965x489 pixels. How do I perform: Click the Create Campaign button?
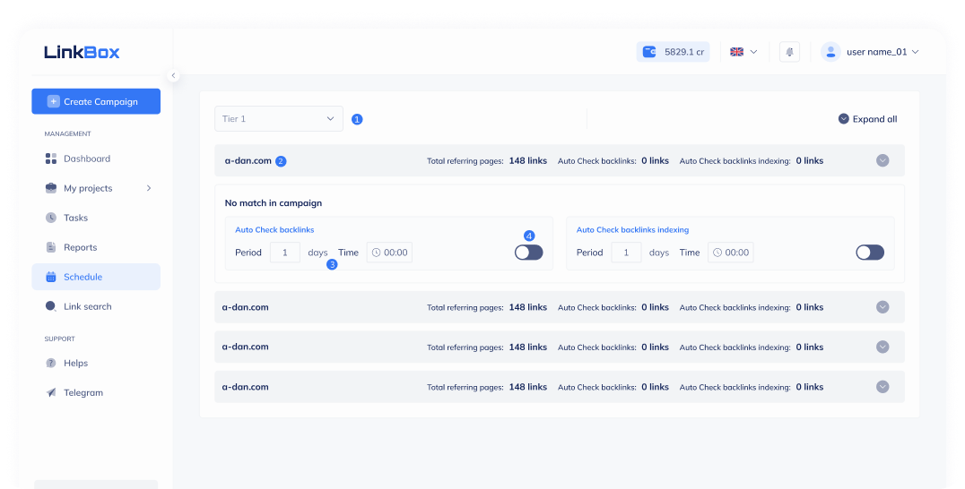coord(96,101)
